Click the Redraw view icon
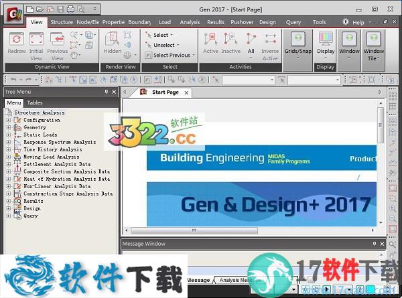 16,44
